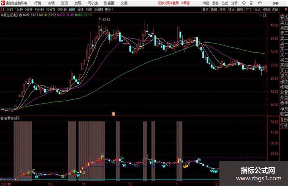Screen dimensions: 288x186
Task: Open the 选项 menu
Action: (234, 3)
